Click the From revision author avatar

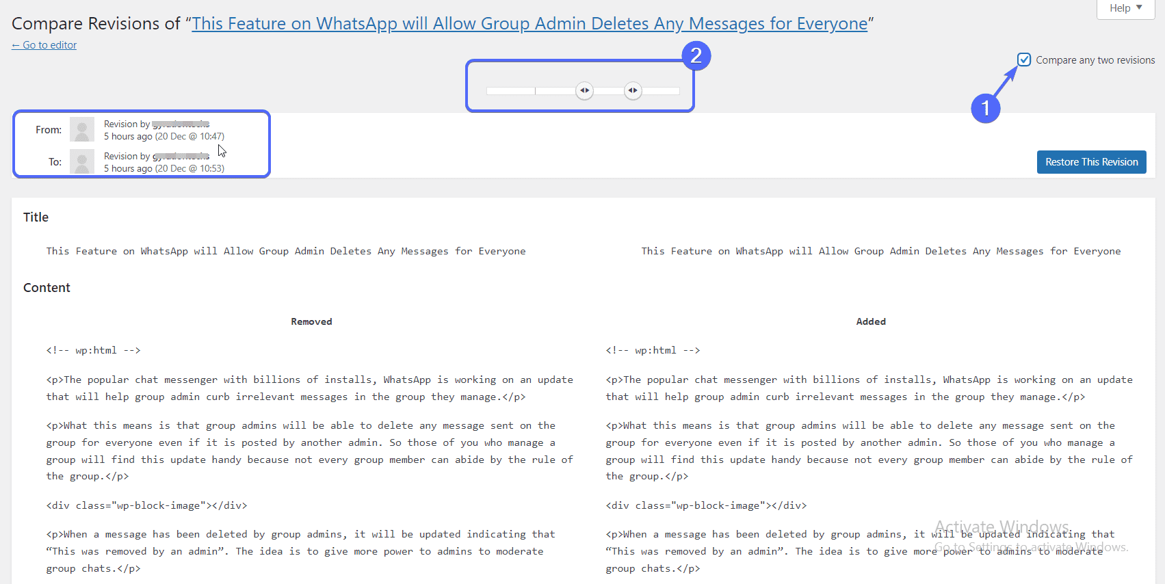pos(82,129)
